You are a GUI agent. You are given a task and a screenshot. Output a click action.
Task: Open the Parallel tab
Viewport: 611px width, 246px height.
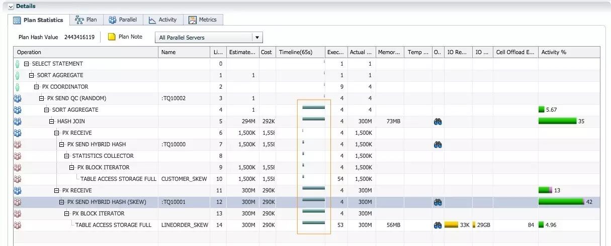coord(123,20)
